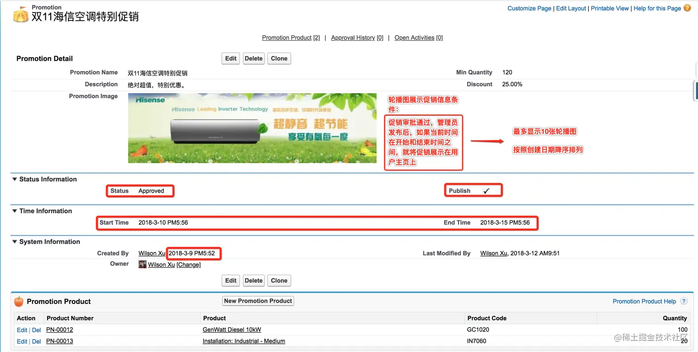Image resolution: width=698 pixels, height=352 pixels.
Task: Click the top Clone button
Action: pyautogui.click(x=279, y=59)
